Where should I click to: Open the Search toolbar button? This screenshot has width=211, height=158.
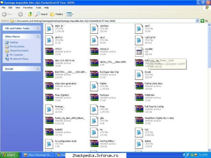41,14
